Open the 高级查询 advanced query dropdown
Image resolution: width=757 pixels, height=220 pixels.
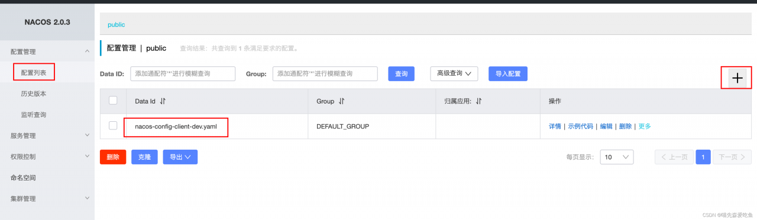[x=454, y=73]
